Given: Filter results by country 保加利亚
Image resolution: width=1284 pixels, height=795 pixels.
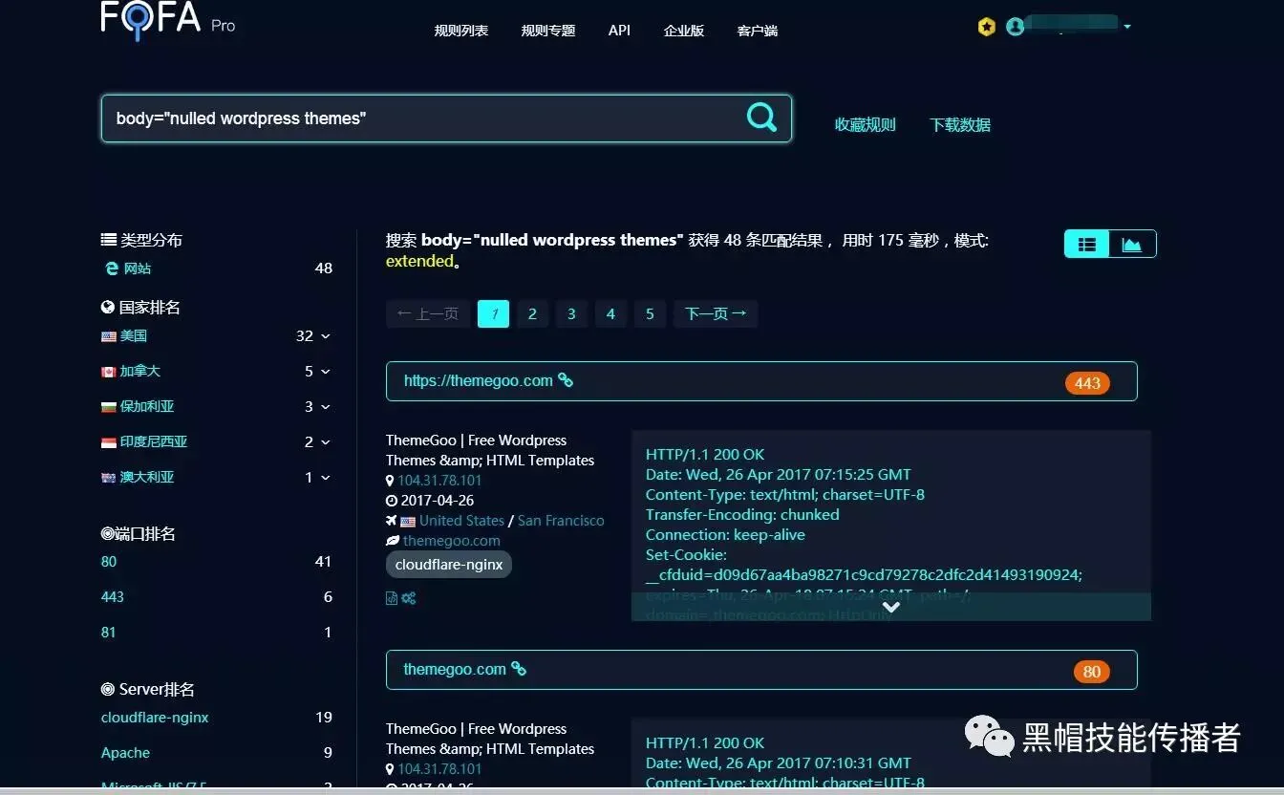Looking at the screenshot, I should coord(147,407).
